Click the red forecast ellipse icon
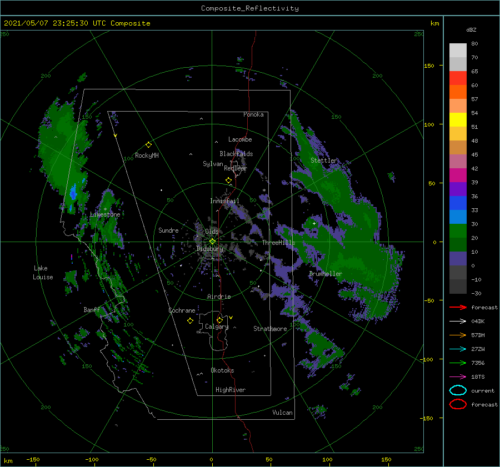The image size is (500, 467). pos(458,404)
